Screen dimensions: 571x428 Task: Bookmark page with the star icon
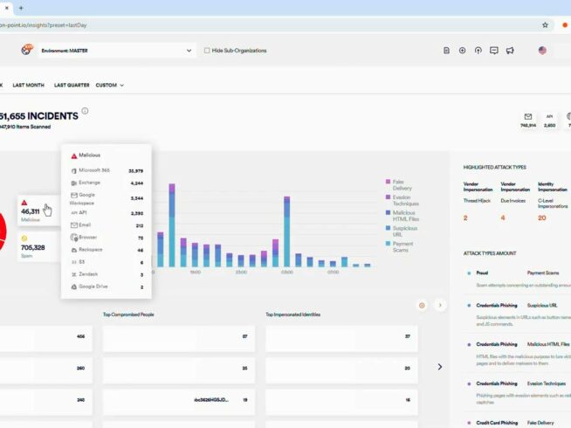545,25
